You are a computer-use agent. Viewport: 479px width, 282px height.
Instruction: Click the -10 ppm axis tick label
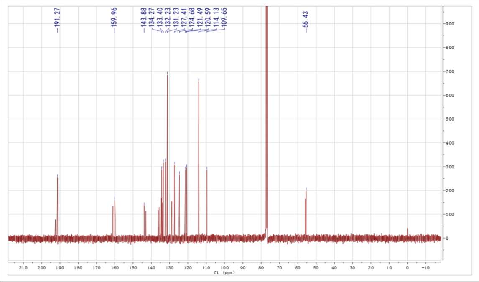pos(425,267)
